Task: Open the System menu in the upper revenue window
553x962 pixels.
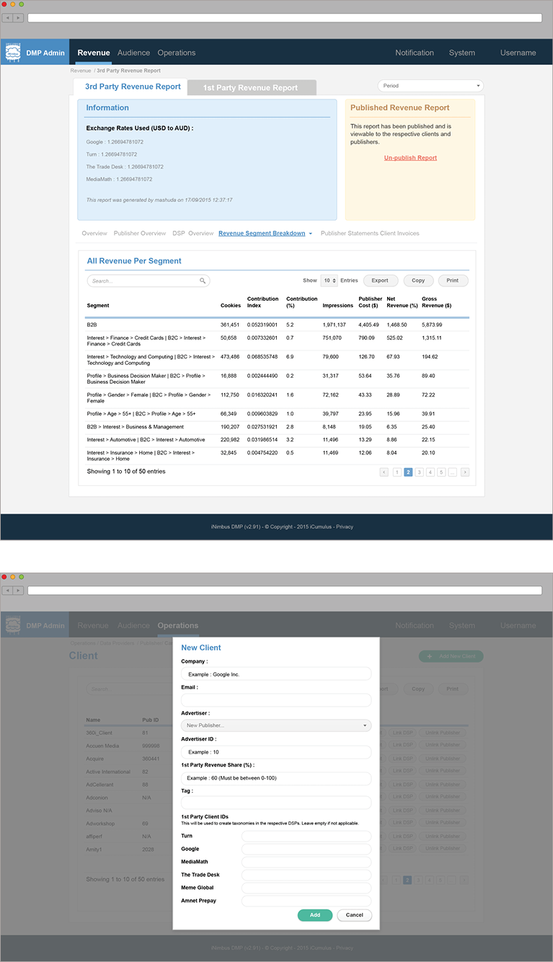Action: coord(462,53)
